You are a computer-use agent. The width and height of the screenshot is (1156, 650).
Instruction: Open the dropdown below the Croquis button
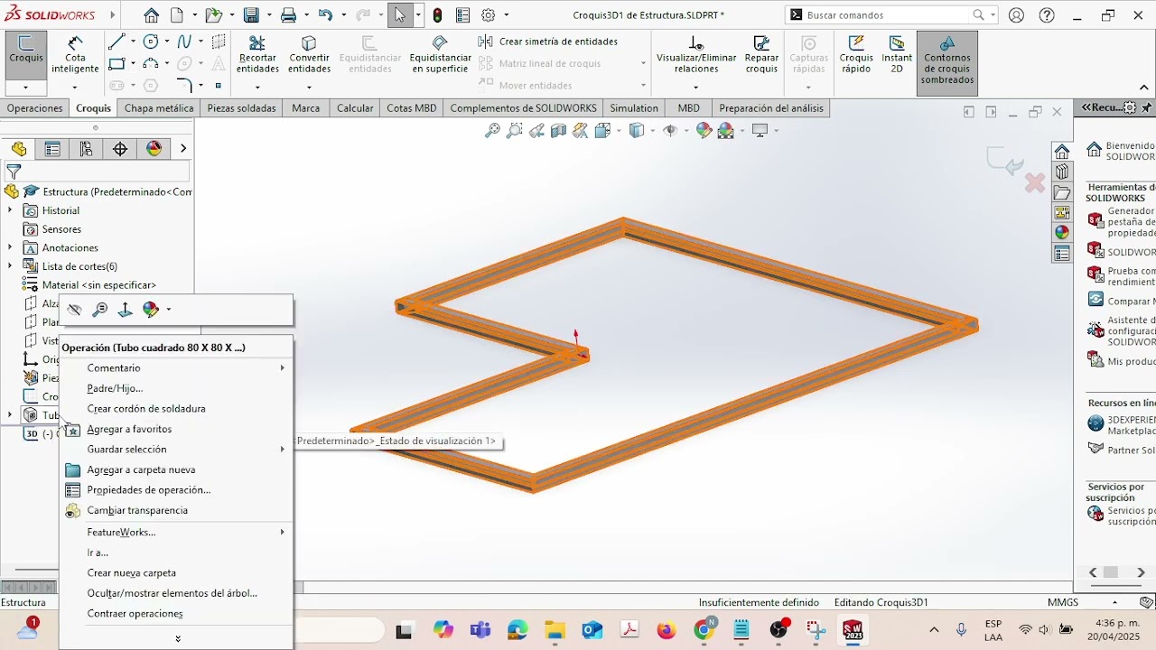tap(26, 88)
